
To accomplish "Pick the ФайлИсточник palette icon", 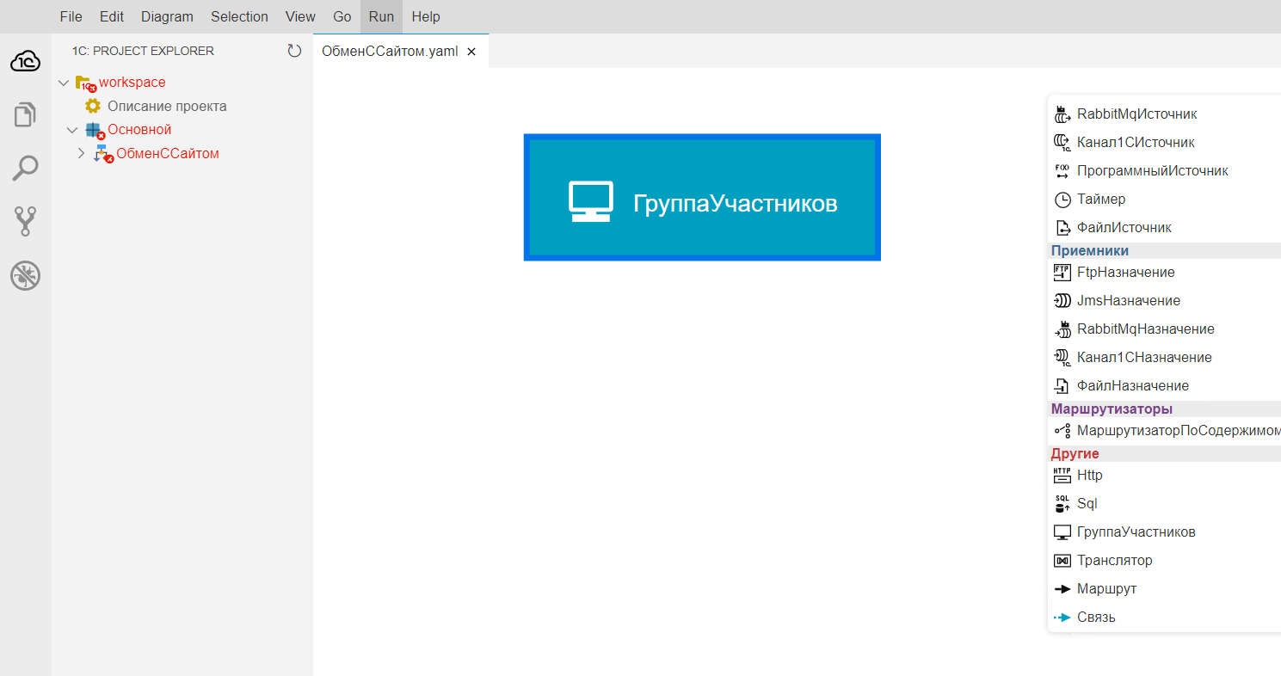I will click(1062, 227).
